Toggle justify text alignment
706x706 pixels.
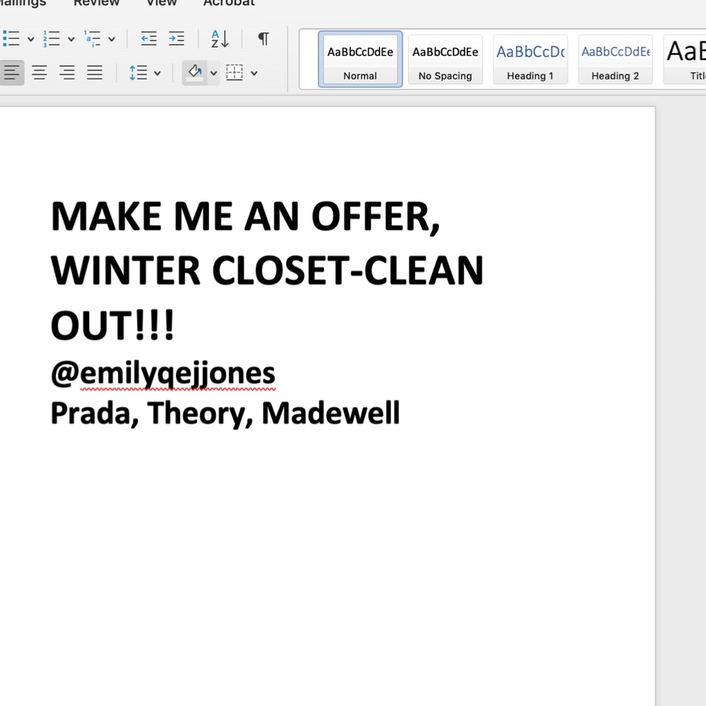(x=95, y=73)
